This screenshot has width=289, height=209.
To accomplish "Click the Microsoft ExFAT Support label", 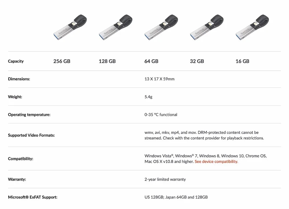I will (x=33, y=197).
